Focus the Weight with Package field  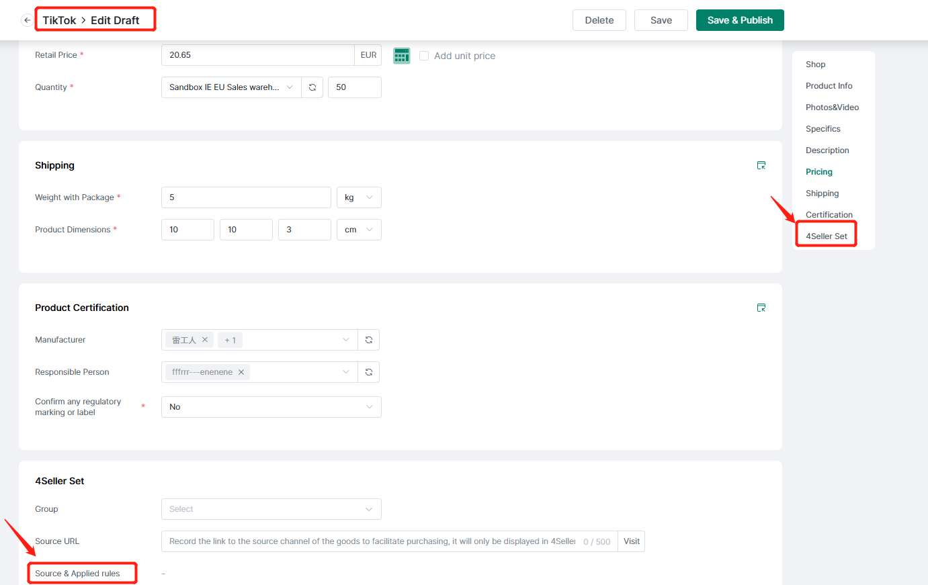point(246,197)
